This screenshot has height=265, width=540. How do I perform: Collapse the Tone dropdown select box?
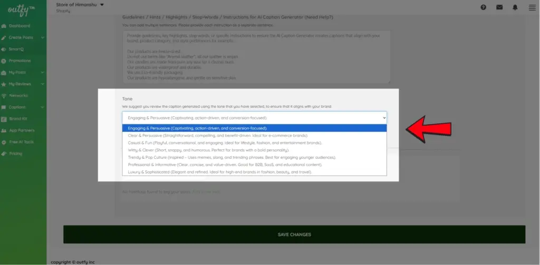254,118
